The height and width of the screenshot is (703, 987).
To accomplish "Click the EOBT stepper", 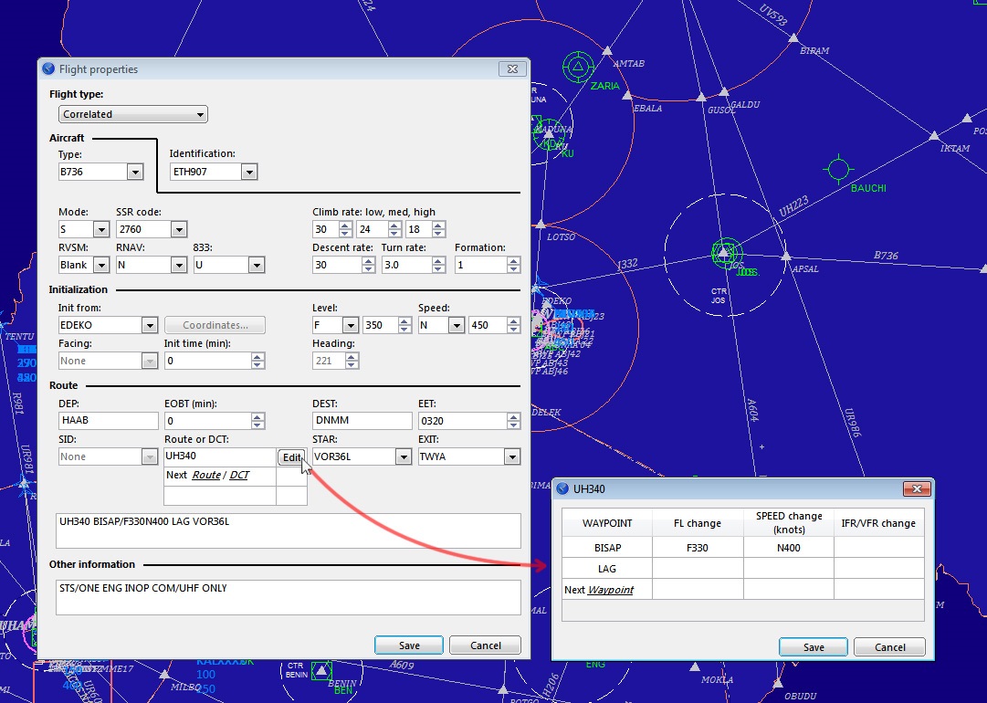I will [257, 421].
